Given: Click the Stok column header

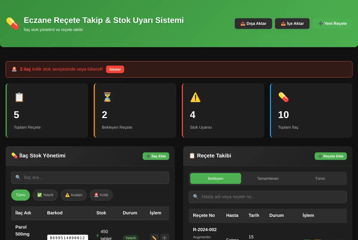Looking at the screenshot, I should [x=101, y=213].
